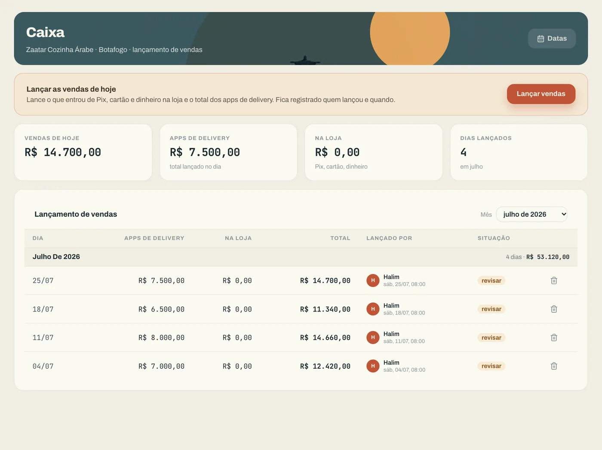The image size is (602, 450).
Task: Click the Apps de delivery summary card
Action: (228, 152)
